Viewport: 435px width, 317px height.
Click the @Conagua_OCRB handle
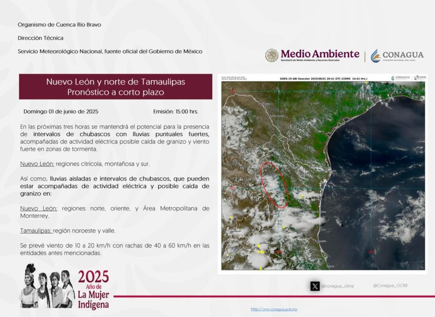pos(390,286)
